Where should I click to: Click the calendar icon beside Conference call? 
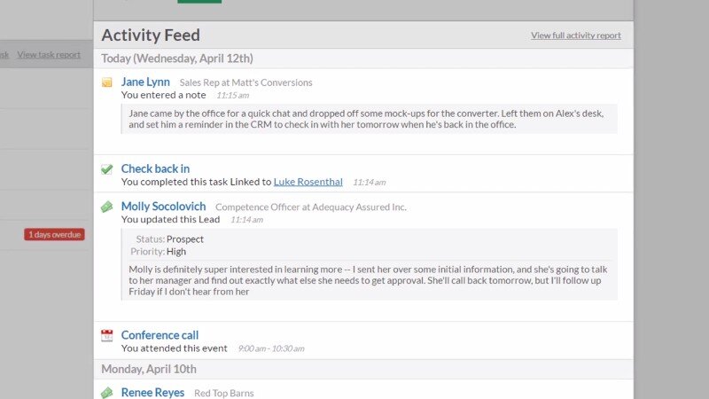pos(107,335)
